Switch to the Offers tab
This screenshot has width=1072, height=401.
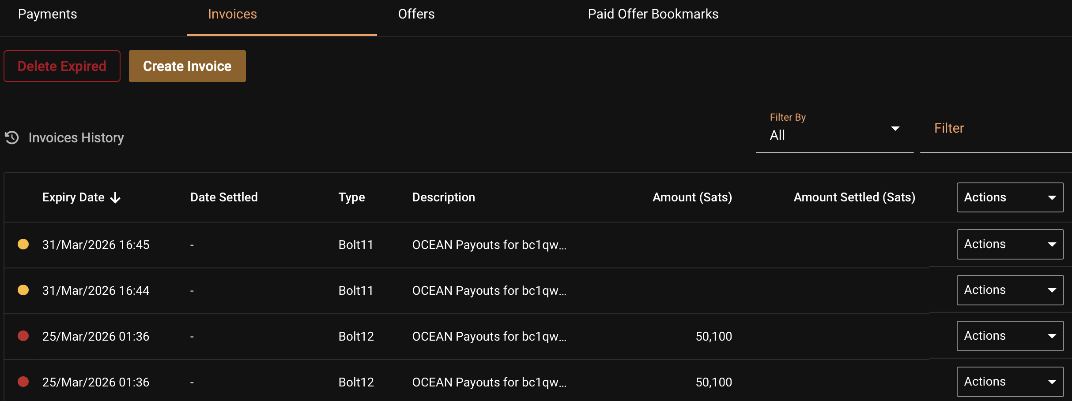click(x=416, y=14)
